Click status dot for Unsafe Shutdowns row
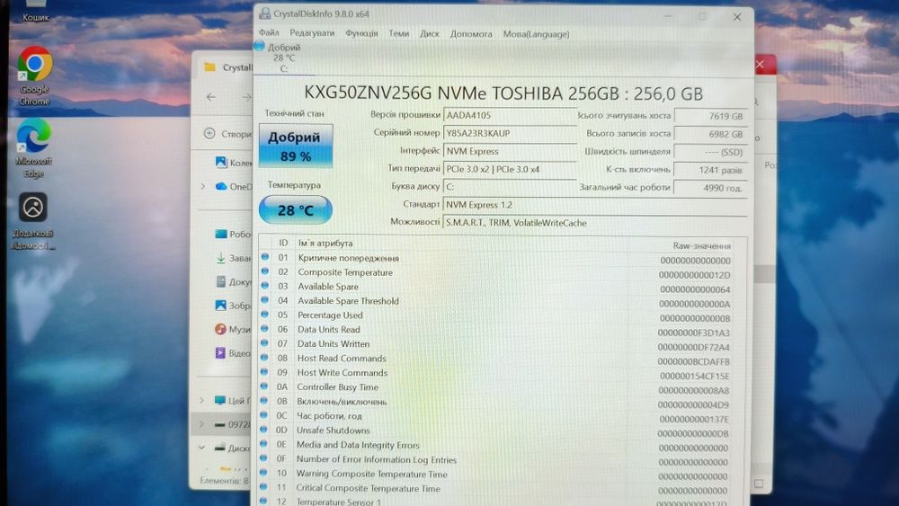This screenshot has height=506, width=899. (263, 430)
